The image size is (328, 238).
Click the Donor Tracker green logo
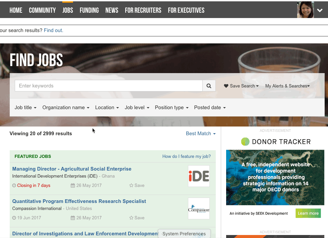(245, 142)
